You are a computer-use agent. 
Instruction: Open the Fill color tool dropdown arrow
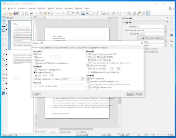tap(6, 30)
